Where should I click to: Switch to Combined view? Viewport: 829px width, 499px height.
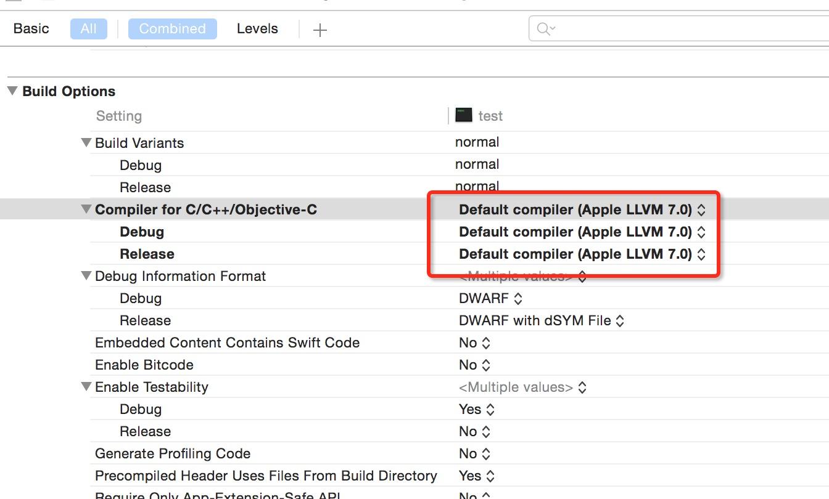coord(172,29)
